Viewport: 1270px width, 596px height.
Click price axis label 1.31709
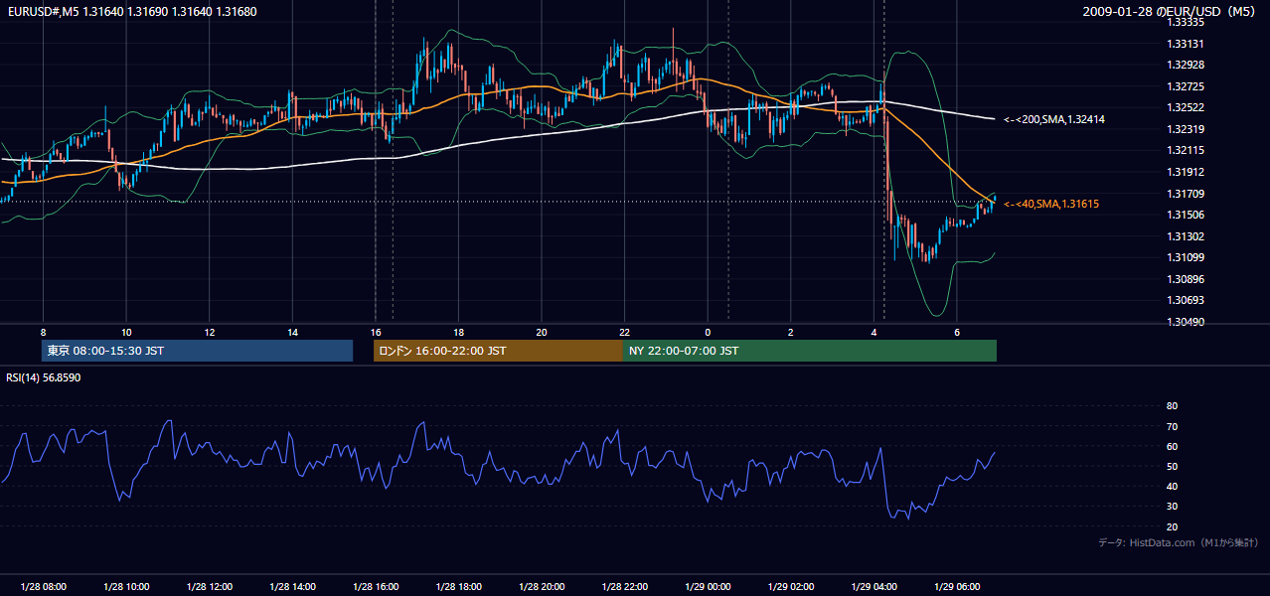1186,194
